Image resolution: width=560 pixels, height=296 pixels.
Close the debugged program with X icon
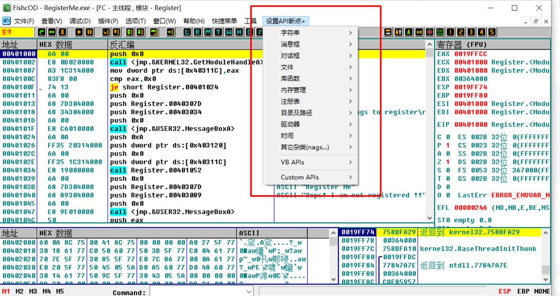[x=62, y=32]
